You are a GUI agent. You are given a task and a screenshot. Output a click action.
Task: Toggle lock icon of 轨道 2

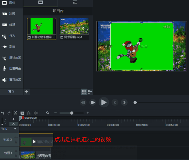(x=16, y=142)
